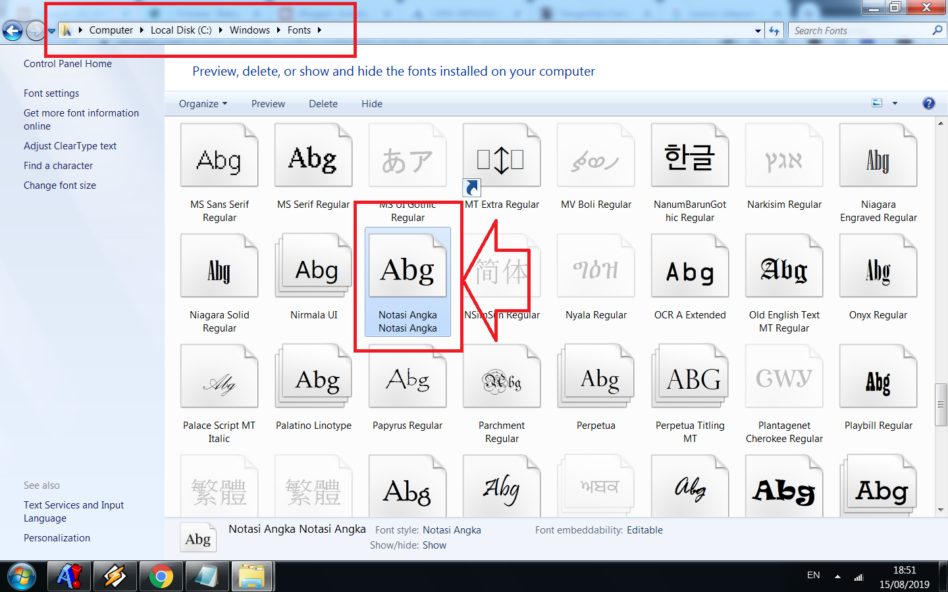Viewport: 948px width, 592px height.
Task: Select the Onyx Regular font icon
Action: click(878, 266)
